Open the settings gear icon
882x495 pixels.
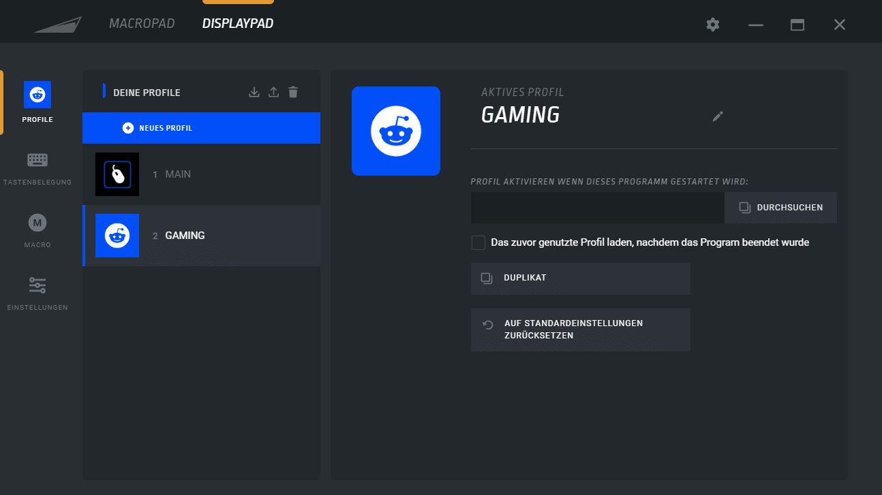pos(713,25)
